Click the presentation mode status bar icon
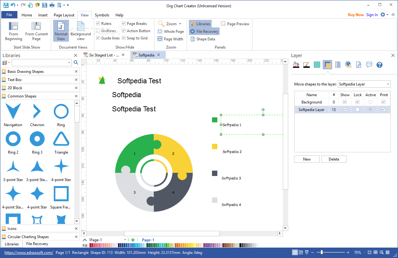The width and height of the screenshot is (398, 258). click(x=307, y=252)
